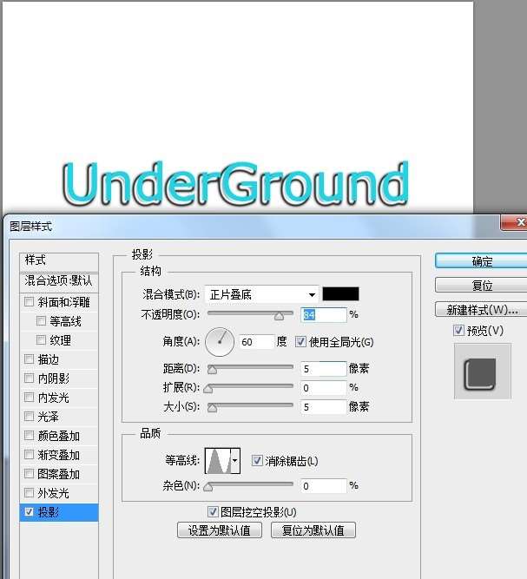
Task: Click the contour curve thumbnail
Action: (218, 460)
